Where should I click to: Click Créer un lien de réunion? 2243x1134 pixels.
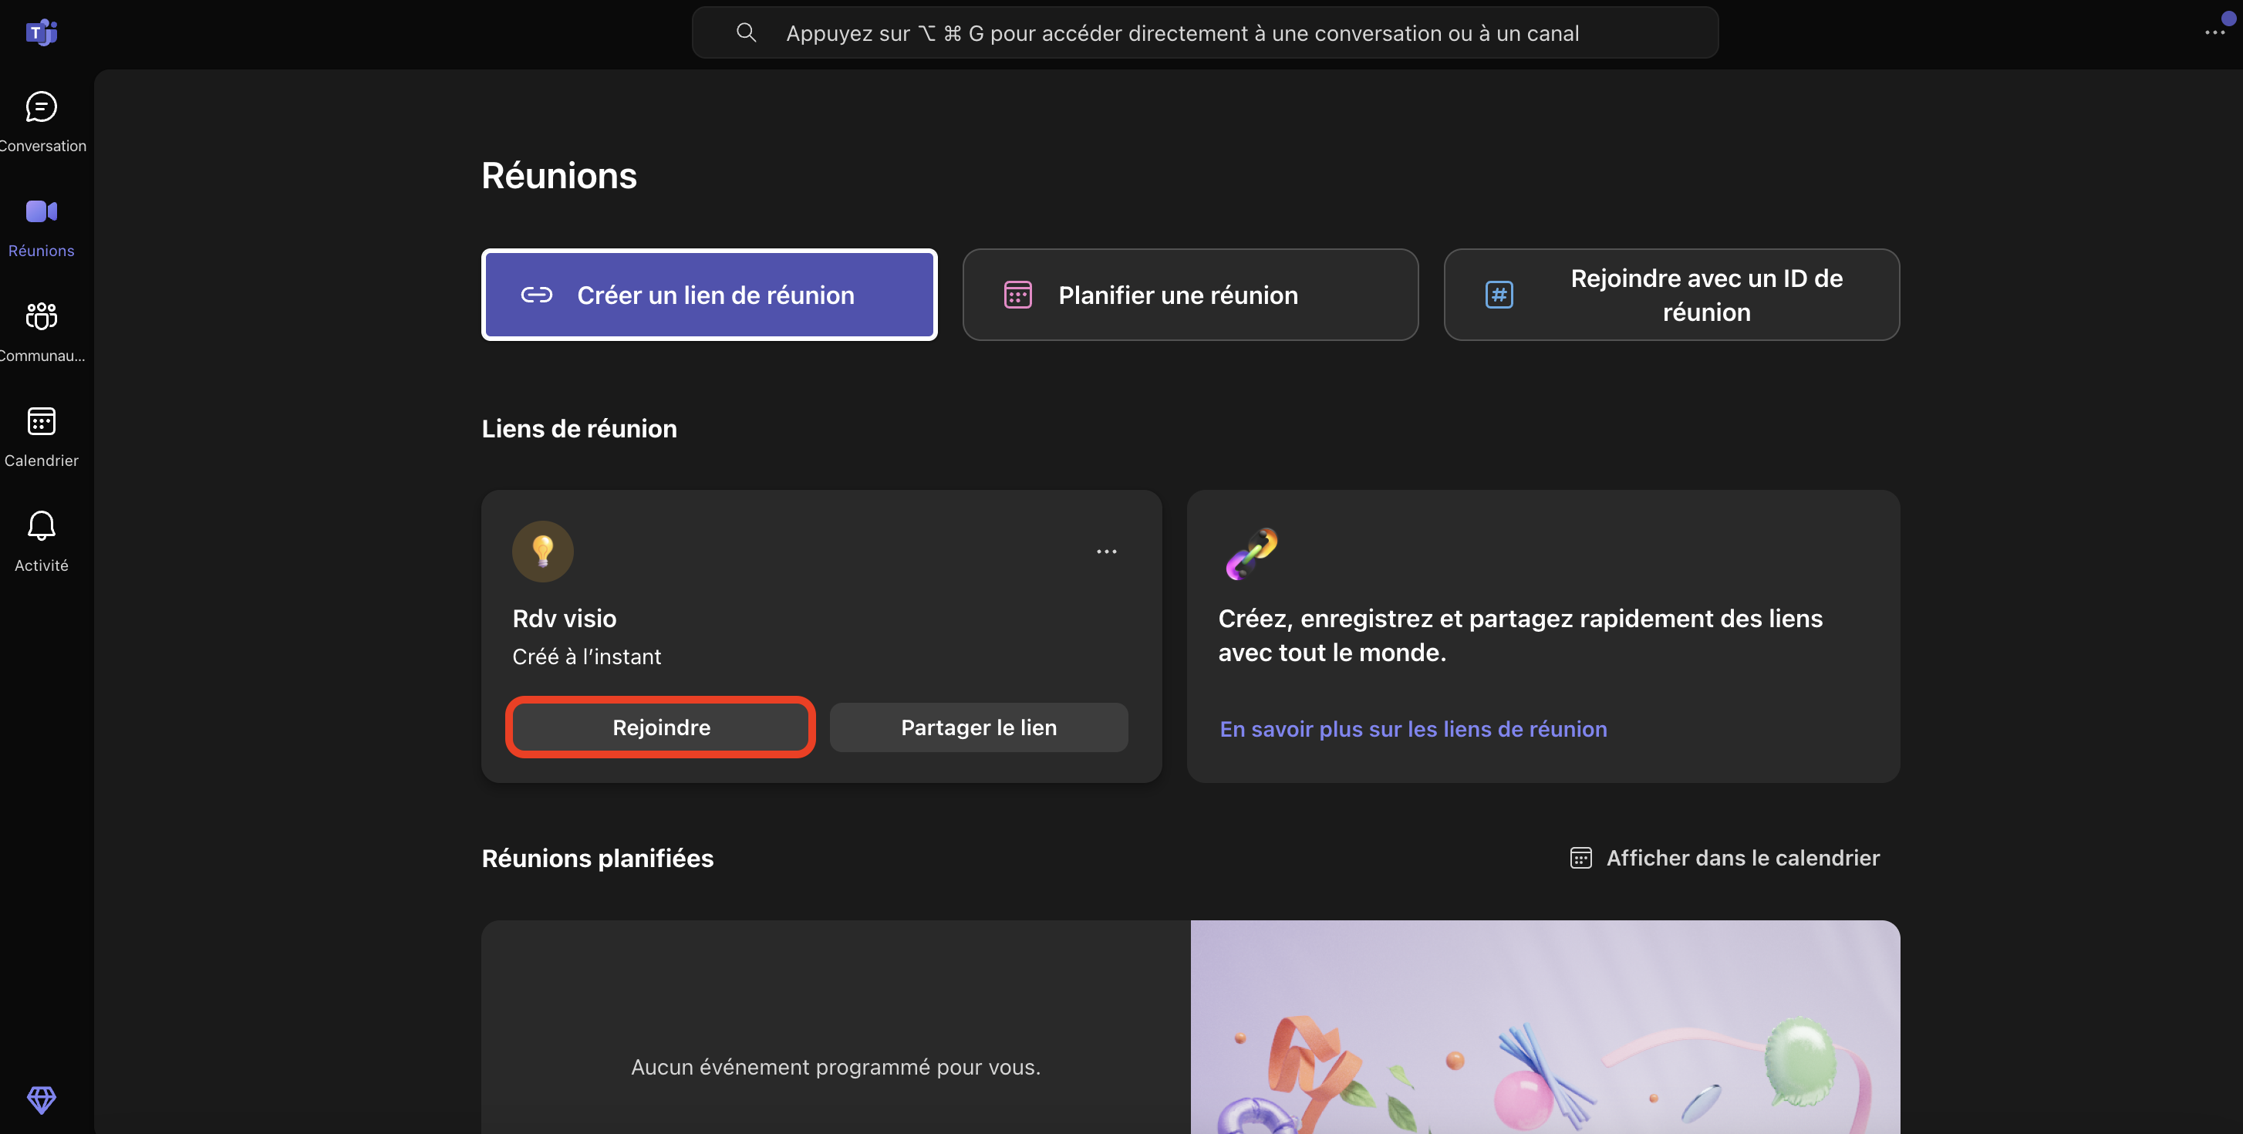(x=709, y=295)
